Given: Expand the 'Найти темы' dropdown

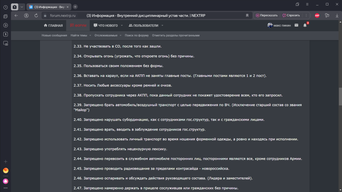Looking at the screenshot, I should point(90,36).
